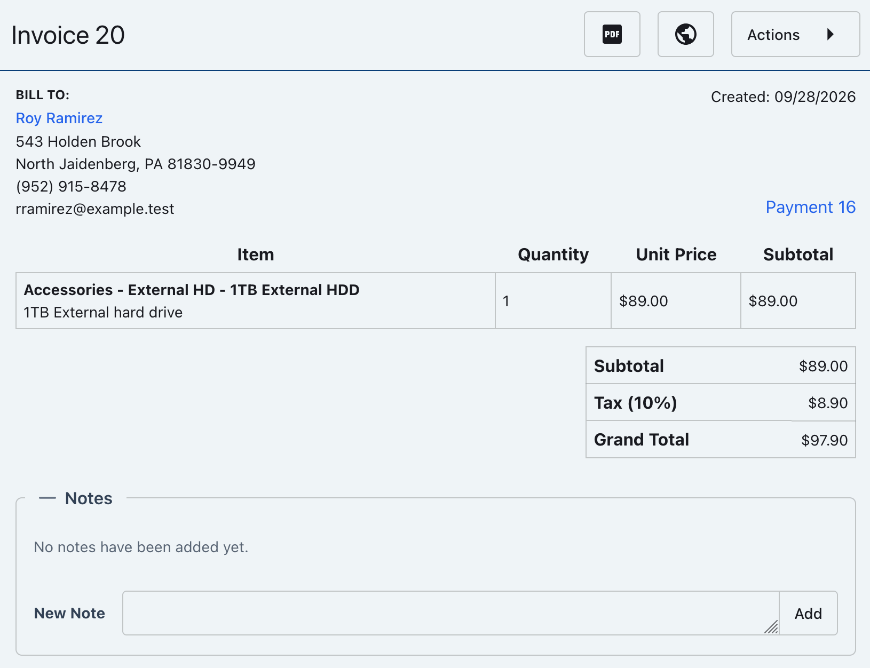Click the Add note button
The image size is (870, 668).
808,613
